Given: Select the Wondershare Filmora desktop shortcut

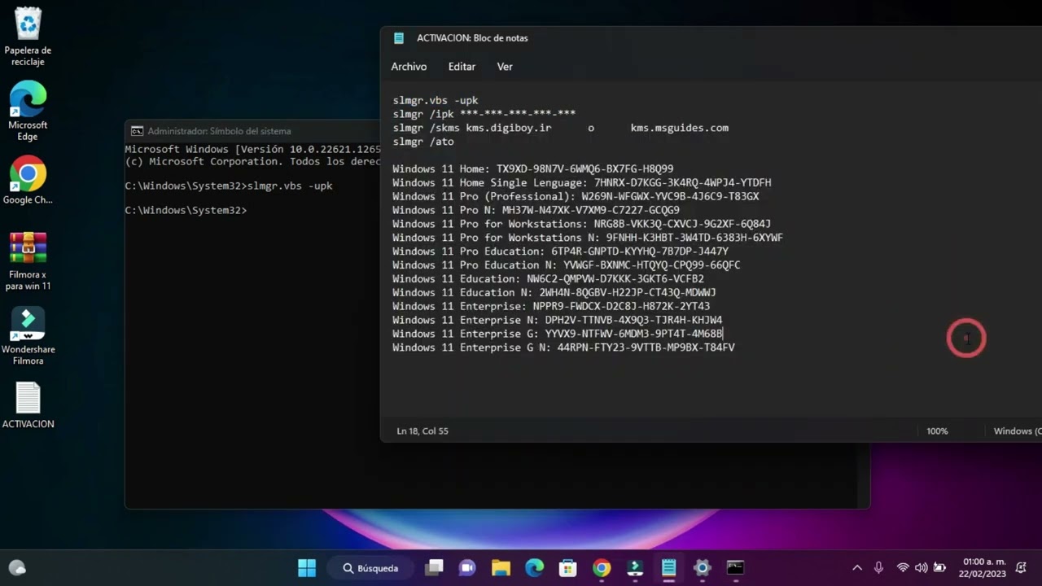Looking at the screenshot, I should click(28, 336).
